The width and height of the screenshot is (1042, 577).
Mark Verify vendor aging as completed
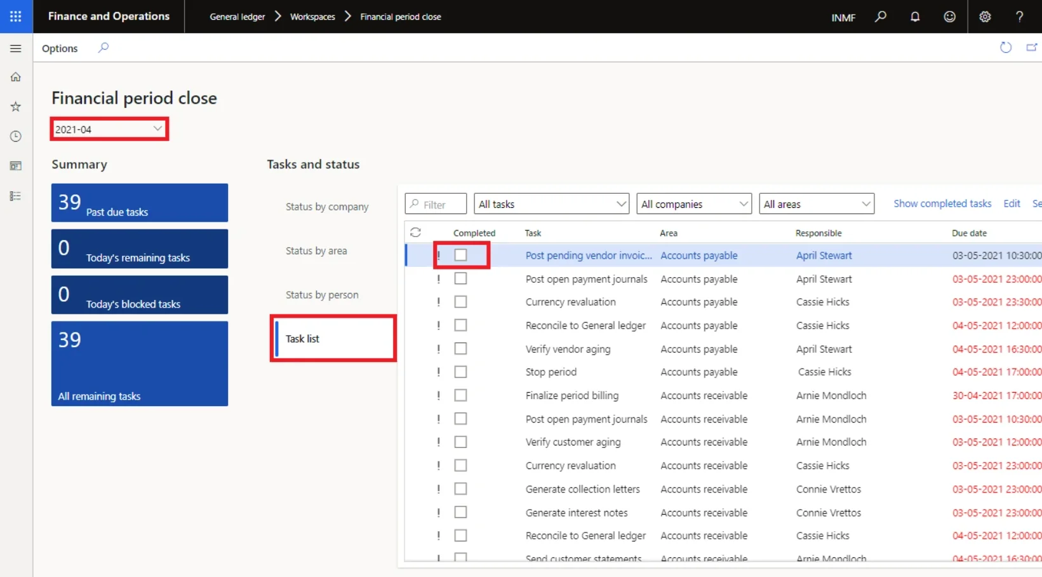(x=460, y=348)
